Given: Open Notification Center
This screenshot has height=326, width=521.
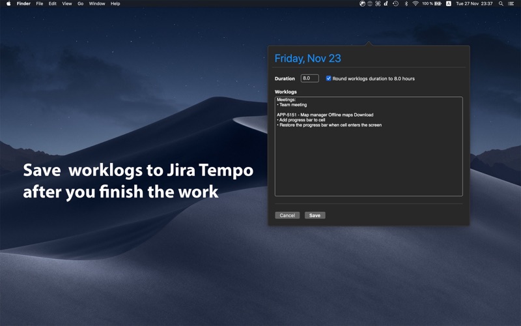Looking at the screenshot, I should tap(511, 4).
